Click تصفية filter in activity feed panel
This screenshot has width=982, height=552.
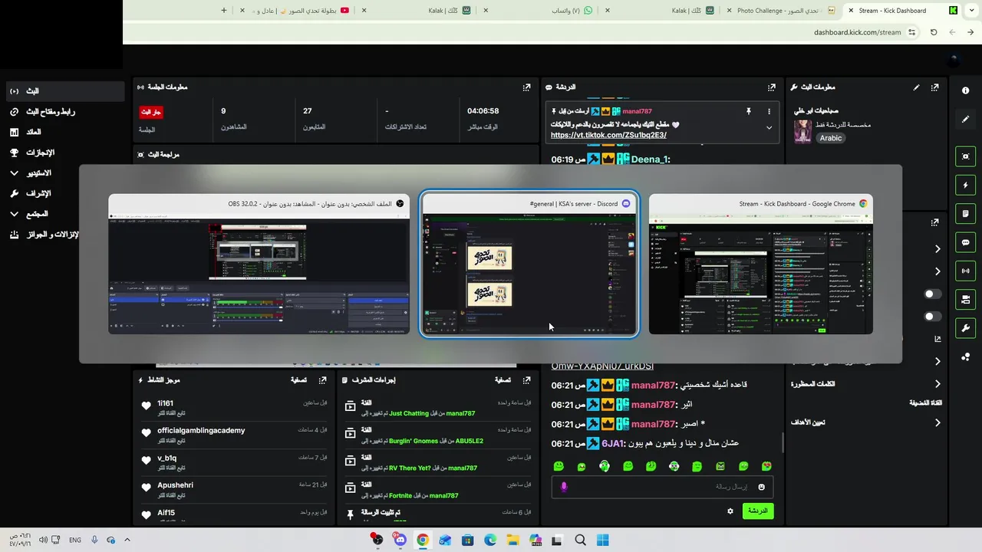click(299, 379)
